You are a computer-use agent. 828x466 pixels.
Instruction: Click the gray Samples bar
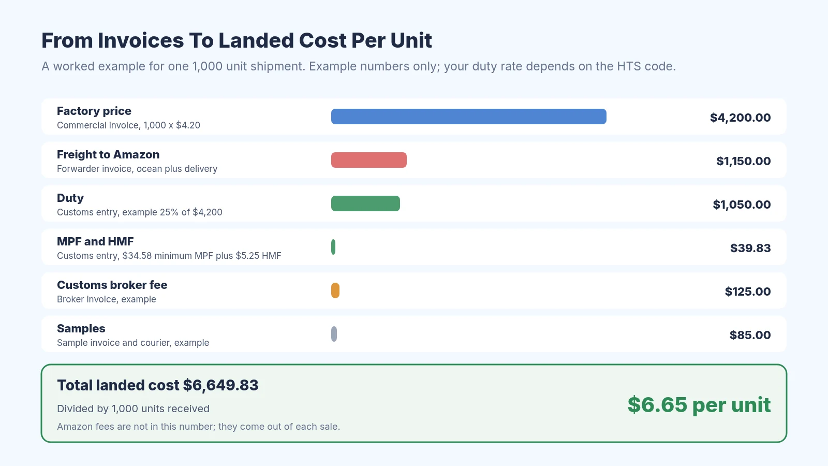pyautogui.click(x=334, y=334)
